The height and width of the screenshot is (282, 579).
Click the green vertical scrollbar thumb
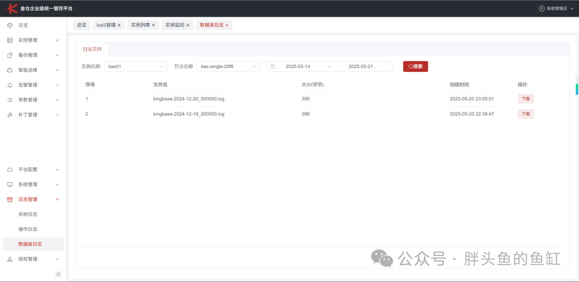(577, 90)
